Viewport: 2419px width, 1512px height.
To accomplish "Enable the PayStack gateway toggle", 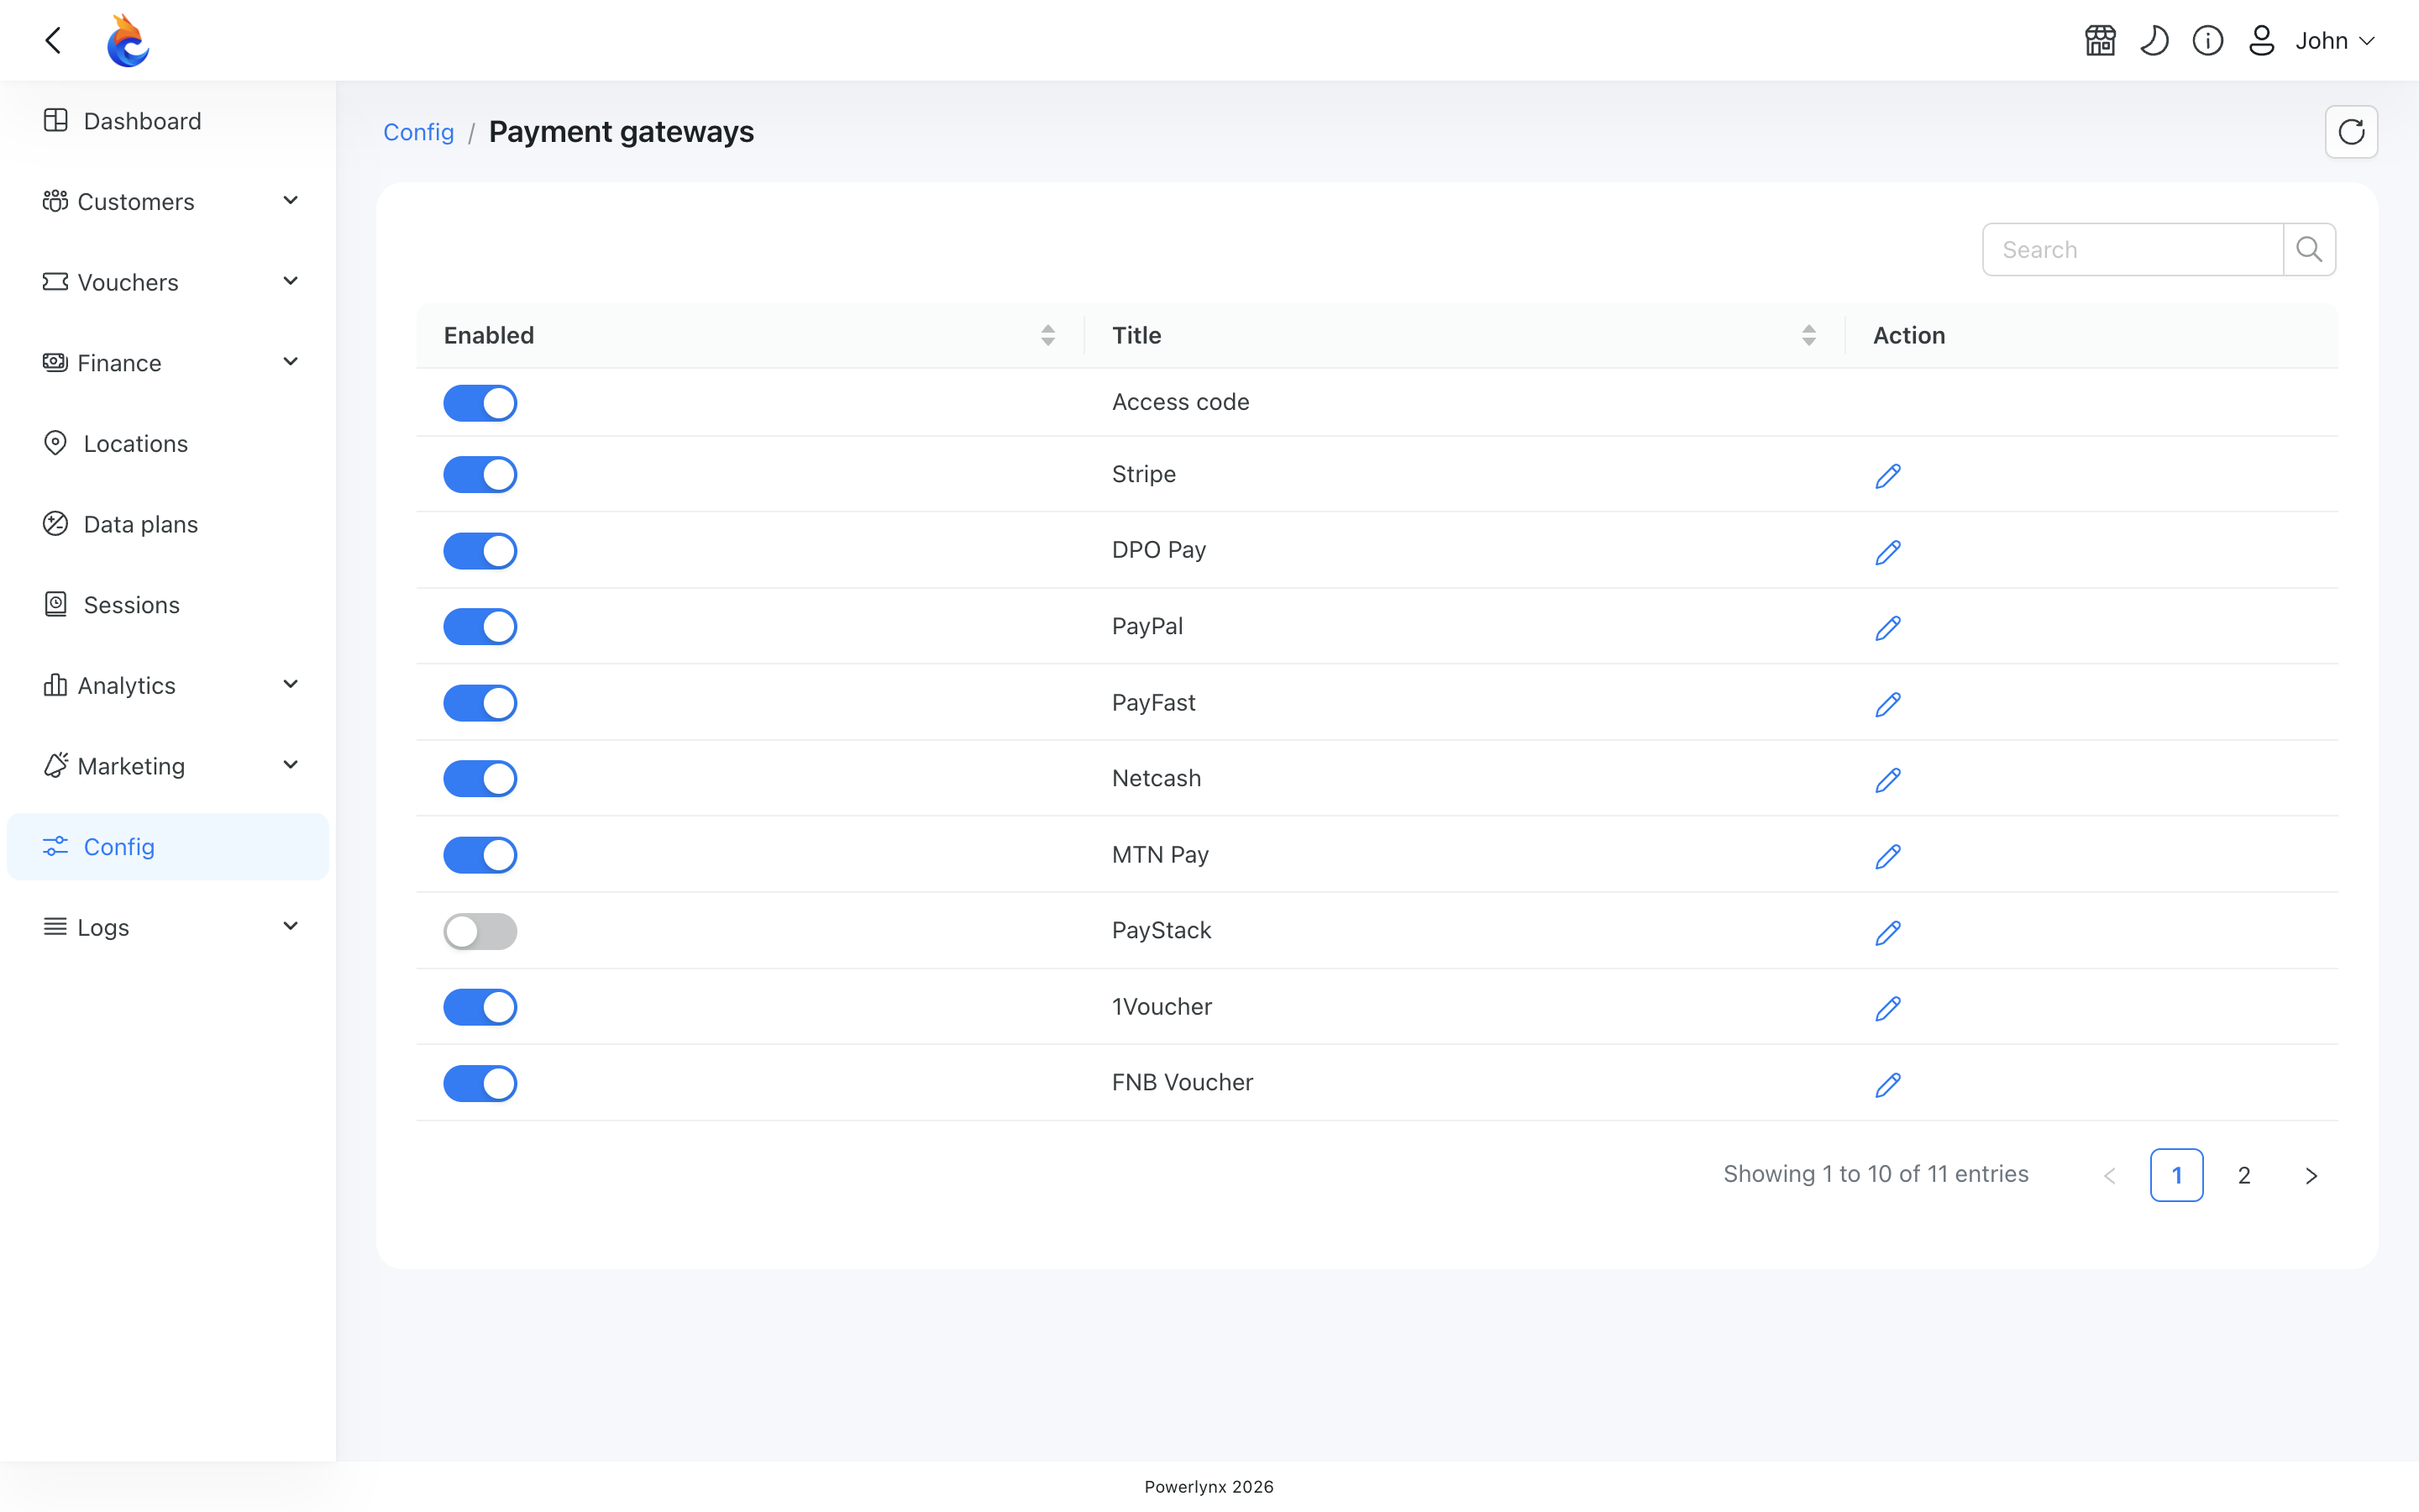I will click(480, 931).
